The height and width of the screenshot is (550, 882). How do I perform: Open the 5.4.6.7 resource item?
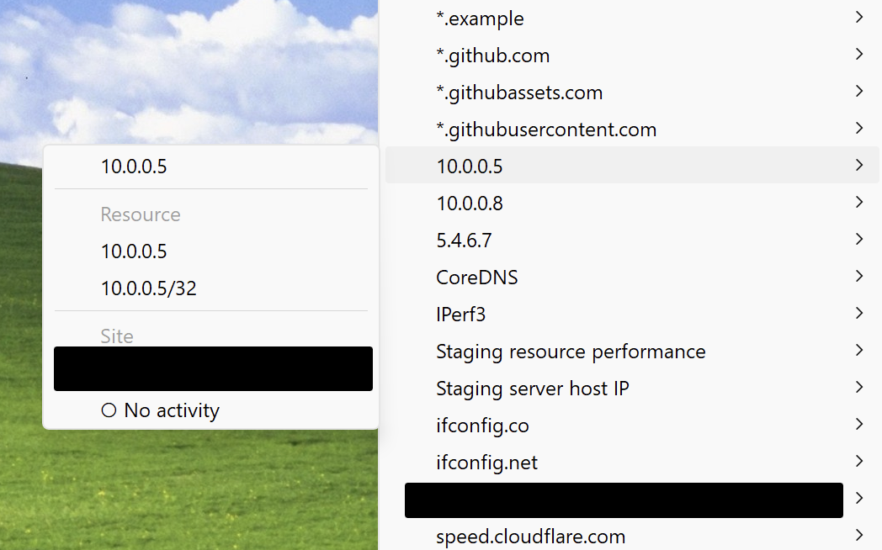click(x=464, y=241)
